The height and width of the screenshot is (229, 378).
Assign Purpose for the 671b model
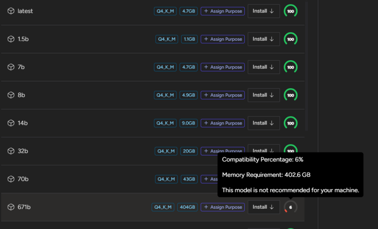point(223,207)
